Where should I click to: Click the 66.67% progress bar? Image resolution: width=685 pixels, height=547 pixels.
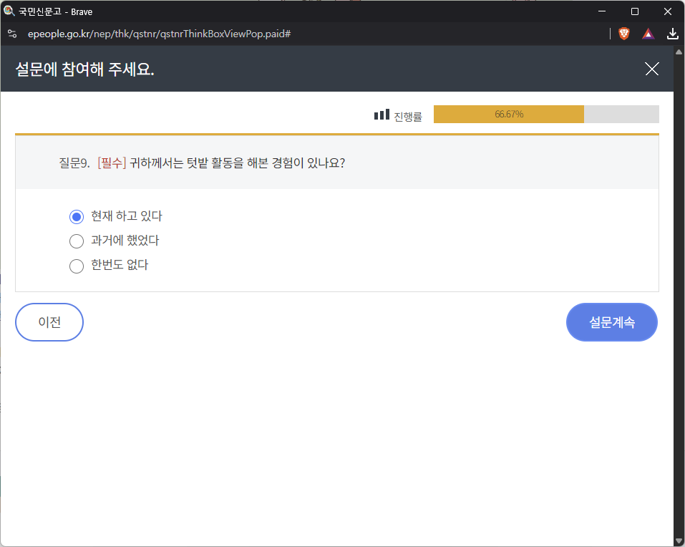pyautogui.click(x=546, y=114)
